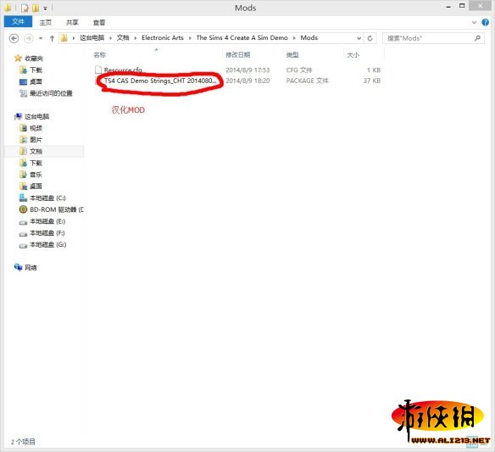Open the address bar history dropdown
Image resolution: width=495 pixels, height=452 pixels.
coord(359,38)
